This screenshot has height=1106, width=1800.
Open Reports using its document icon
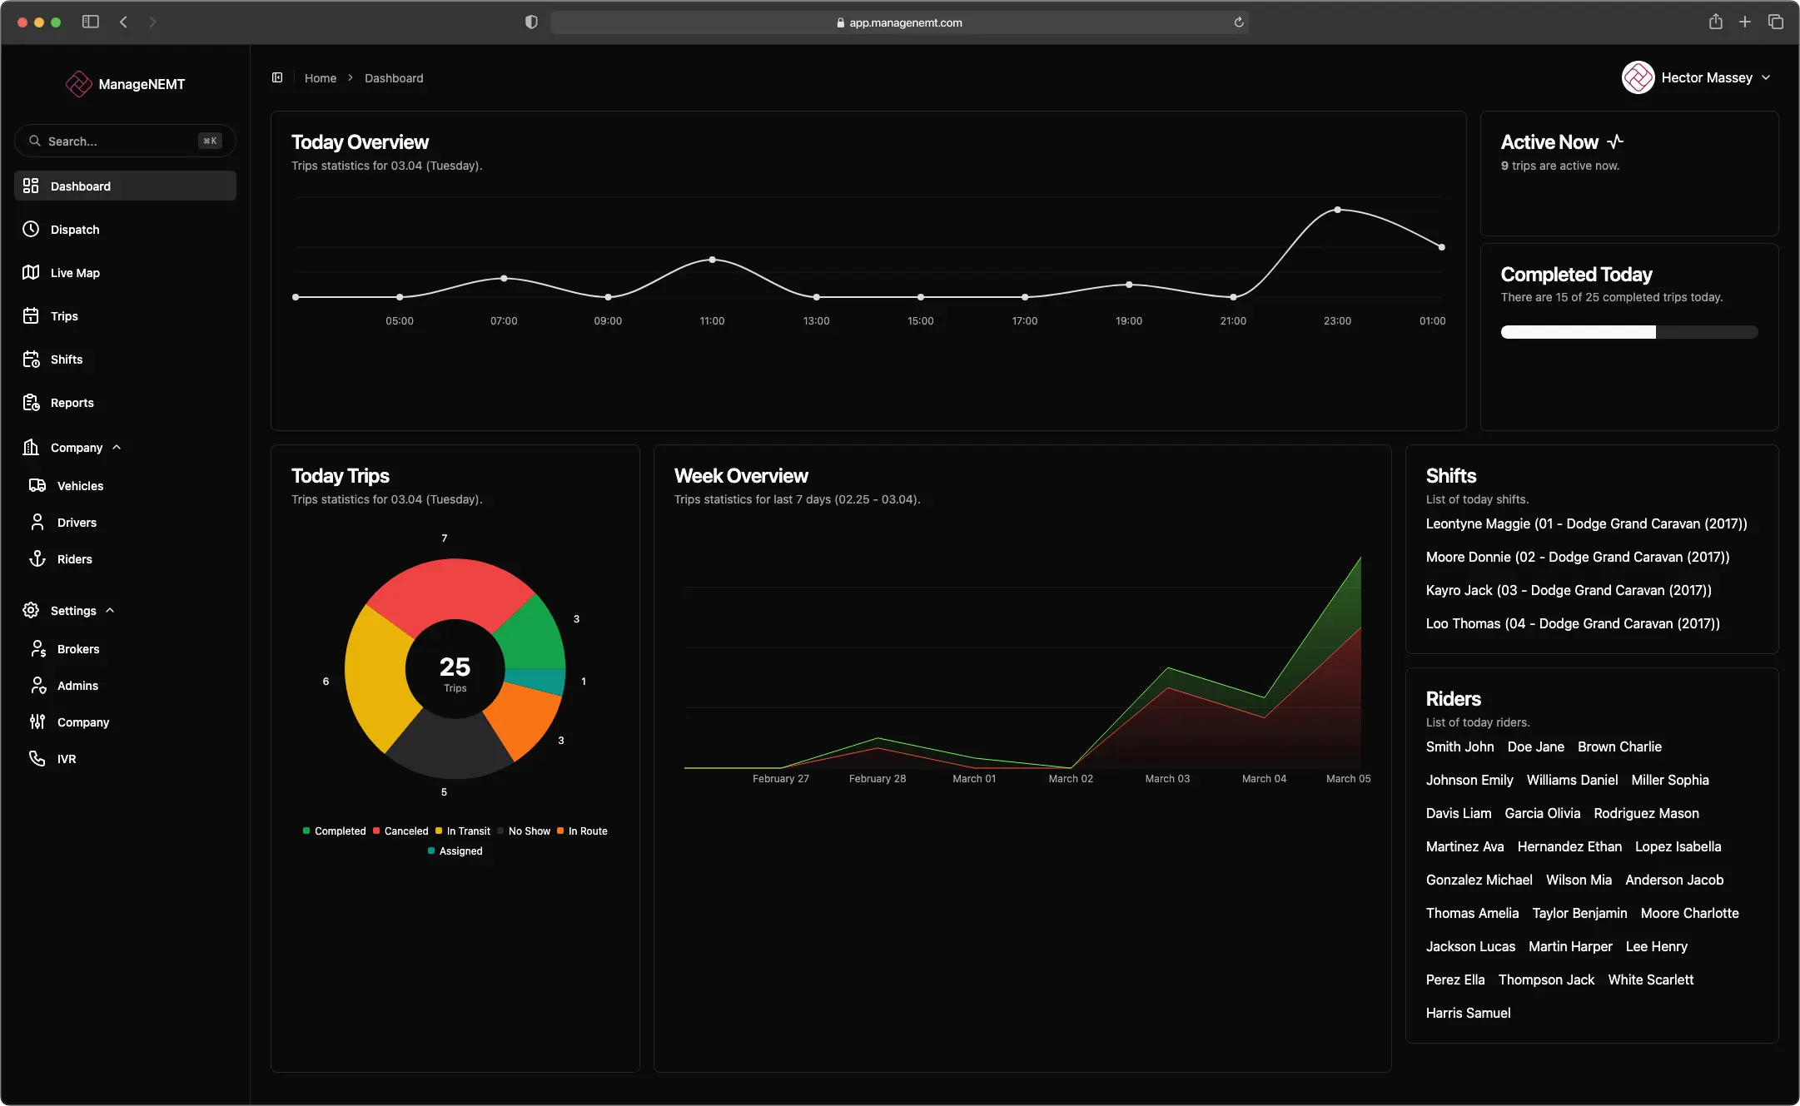30,402
